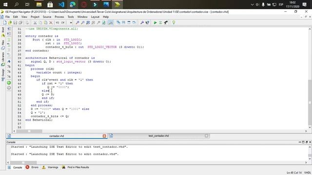Float the Console panel
The width and height of the screenshot is (312, 175).
(307, 142)
